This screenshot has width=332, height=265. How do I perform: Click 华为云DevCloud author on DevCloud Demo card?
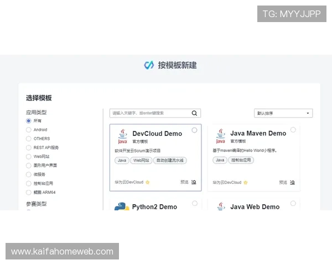[129, 182]
